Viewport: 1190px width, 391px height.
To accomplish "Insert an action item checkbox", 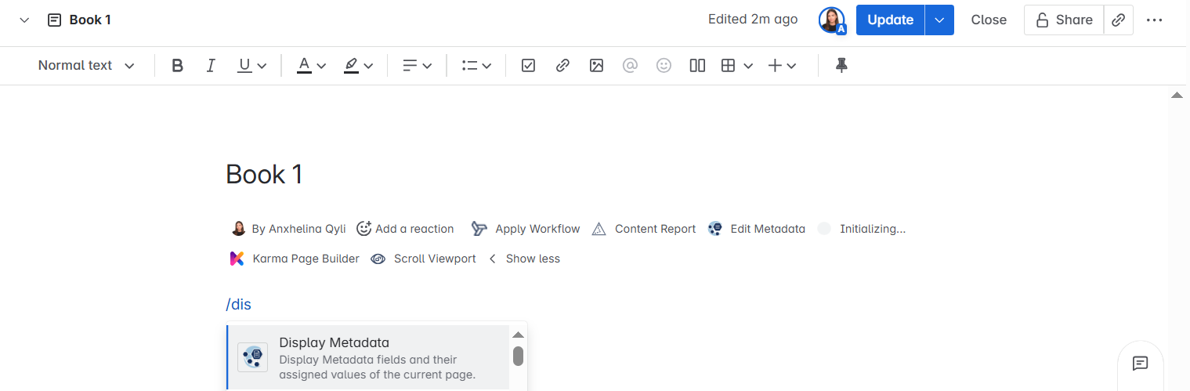I will point(528,66).
